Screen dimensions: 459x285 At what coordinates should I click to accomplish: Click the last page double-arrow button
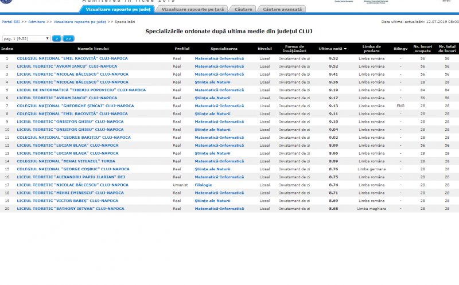[68, 38]
